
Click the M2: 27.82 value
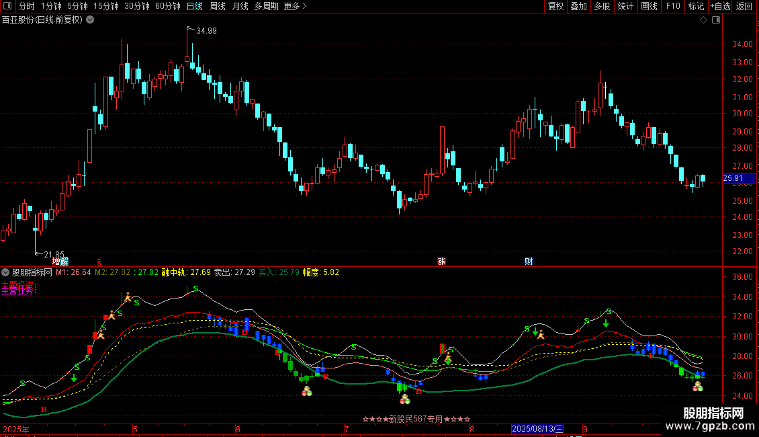(112, 272)
